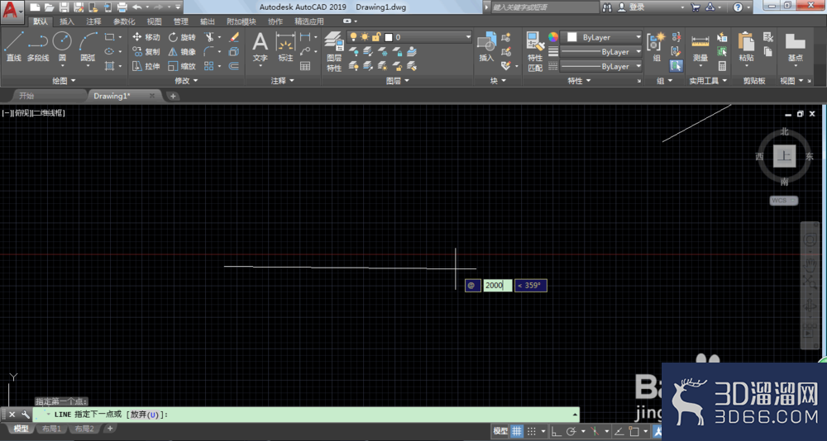Image resolution: width=827 pixels, height=441 pixels.
Task: Switch to the 视图 ribbon tab
Action: click(154, 21)
